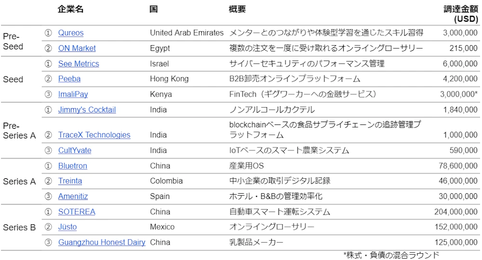Viewport: 482px width, 260px height.
Task: Select the Series B row label
Action: coord(19,228)
